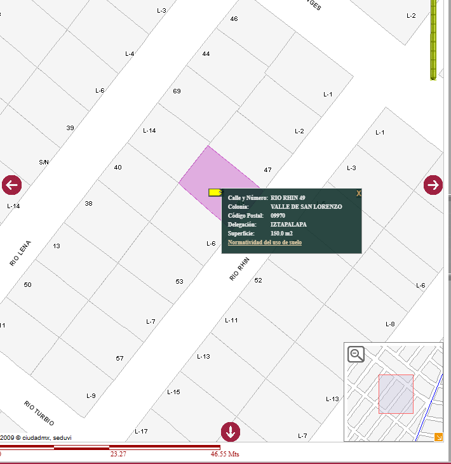Select parcel labeled 57

pos(119,359)
